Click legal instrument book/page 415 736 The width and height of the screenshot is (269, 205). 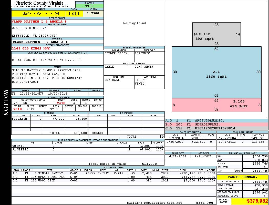[258, 142]
